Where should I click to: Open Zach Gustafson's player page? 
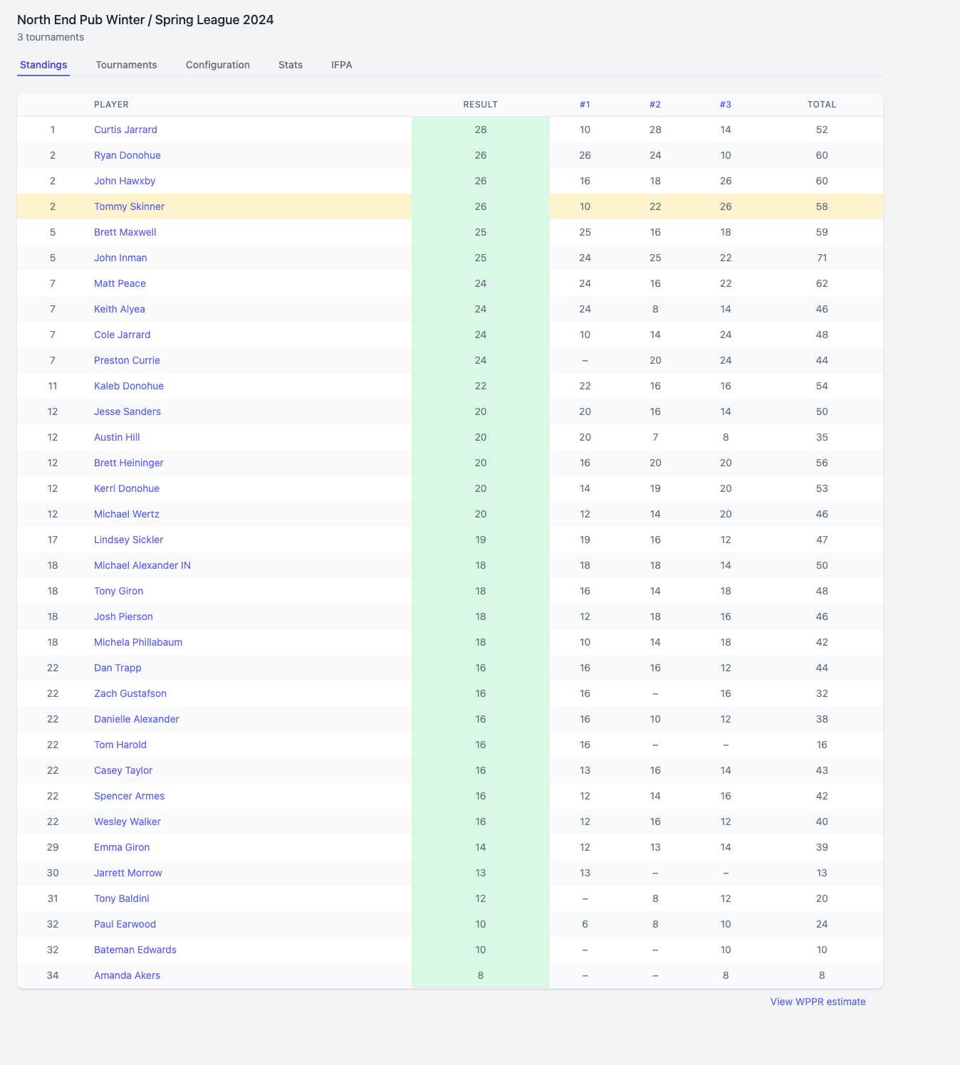[130, 693]
